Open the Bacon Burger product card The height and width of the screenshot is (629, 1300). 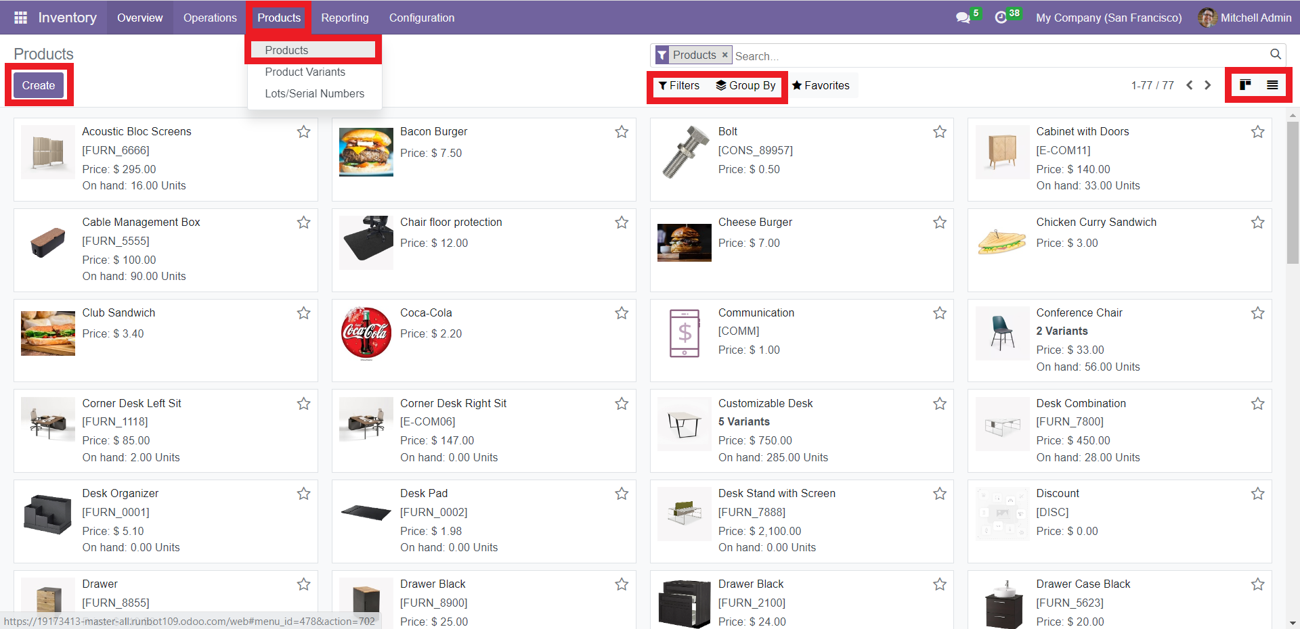(483, 160)
